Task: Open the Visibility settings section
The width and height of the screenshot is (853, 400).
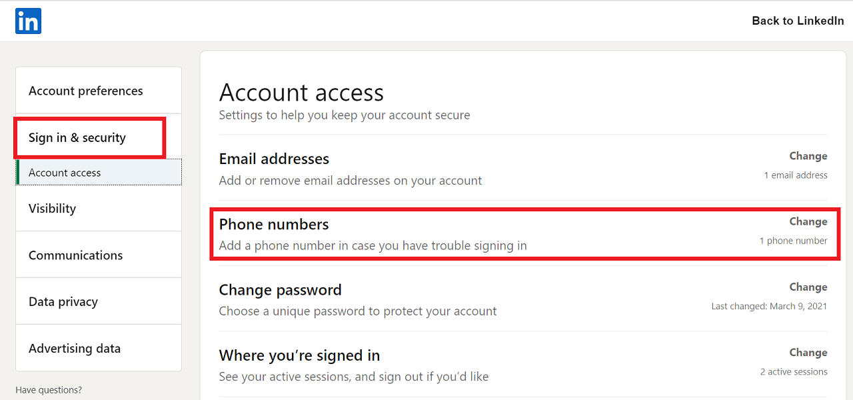Action: pos(52,209)
